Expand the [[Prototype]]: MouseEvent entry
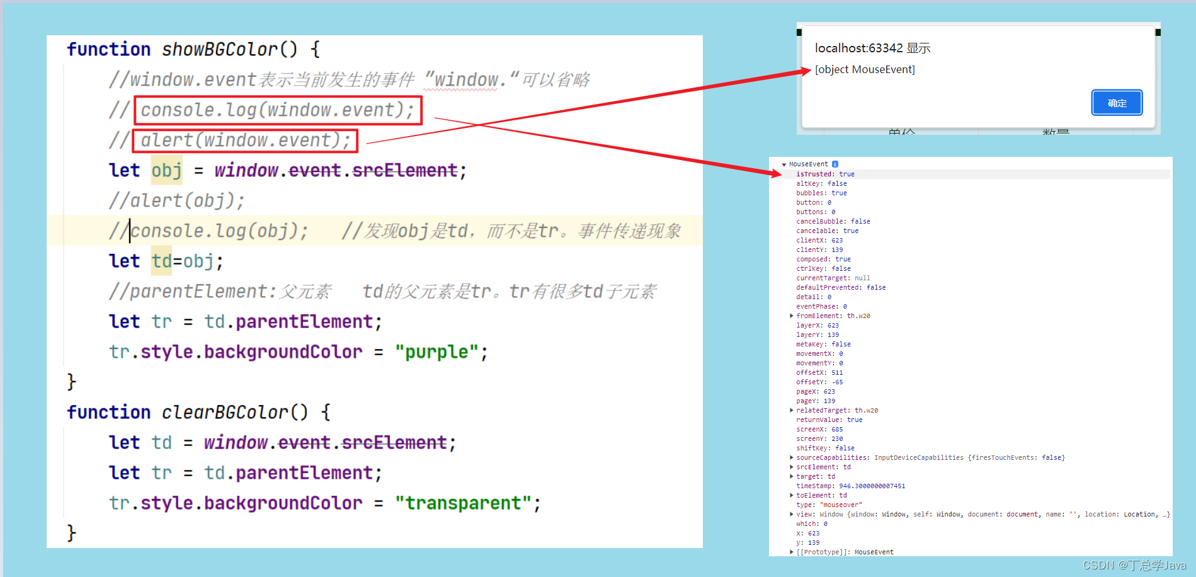Viewport: 1196px width, 577px height. tap(792, 552)
